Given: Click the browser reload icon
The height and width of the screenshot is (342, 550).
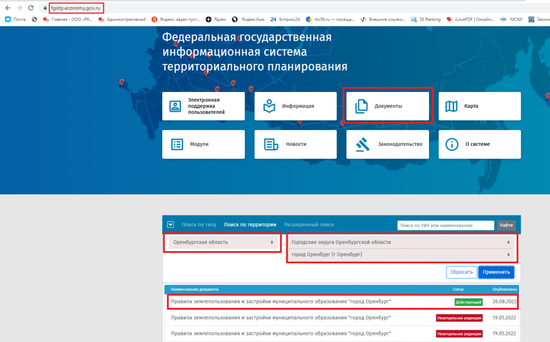Looking at the screenshot, I should (x=31, y=8).
